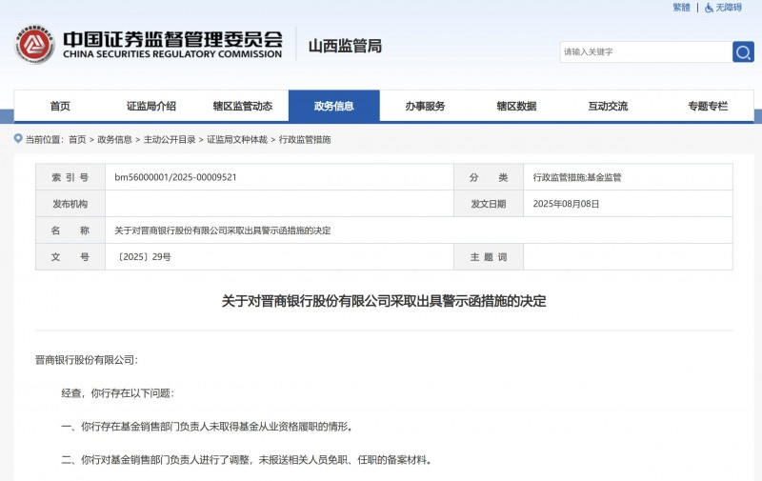Screen dimensions: 762x481
Task: Go to 政务信息 in the breadcrumb
Action: click(x=114, y=139)
